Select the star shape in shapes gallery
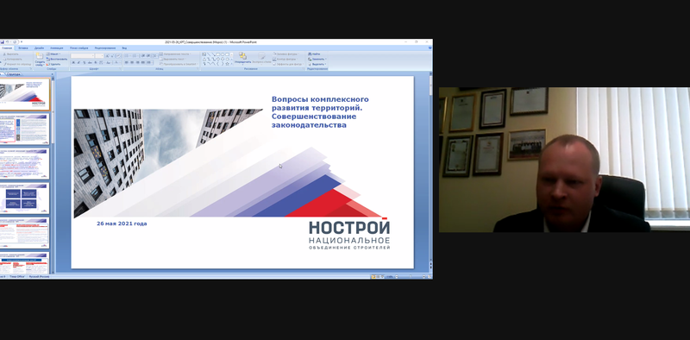690x340 pixels. pos(227,63)
